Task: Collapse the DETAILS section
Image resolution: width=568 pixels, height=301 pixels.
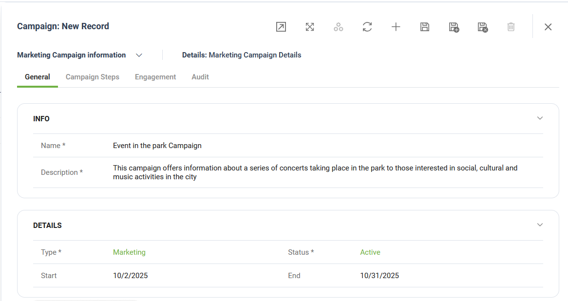Action: pyautogui.click(x=540, y=225)
